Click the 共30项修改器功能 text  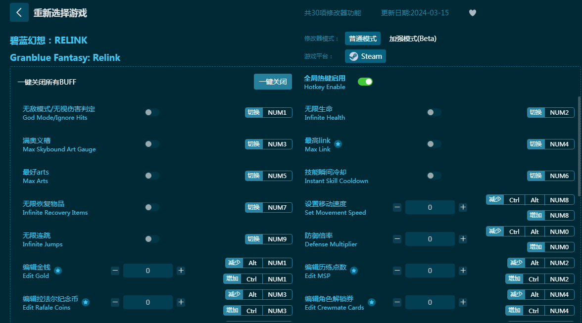[333, 13]
